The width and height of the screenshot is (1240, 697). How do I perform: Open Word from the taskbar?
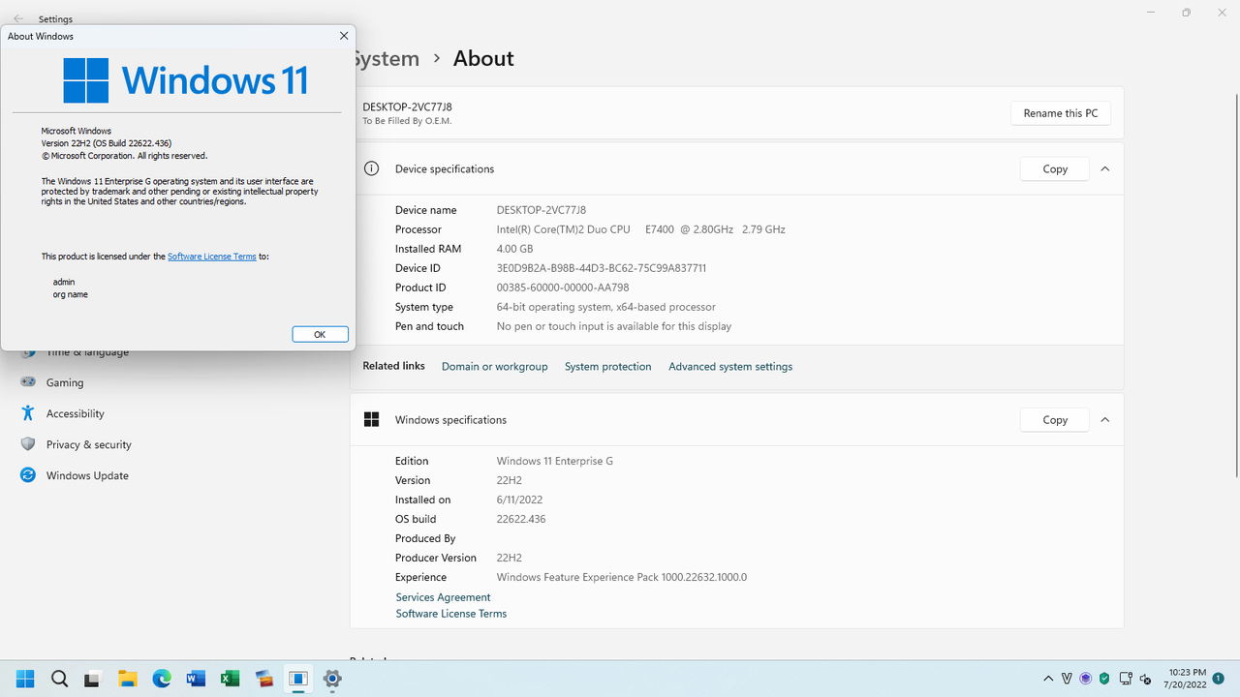[196, 679]
